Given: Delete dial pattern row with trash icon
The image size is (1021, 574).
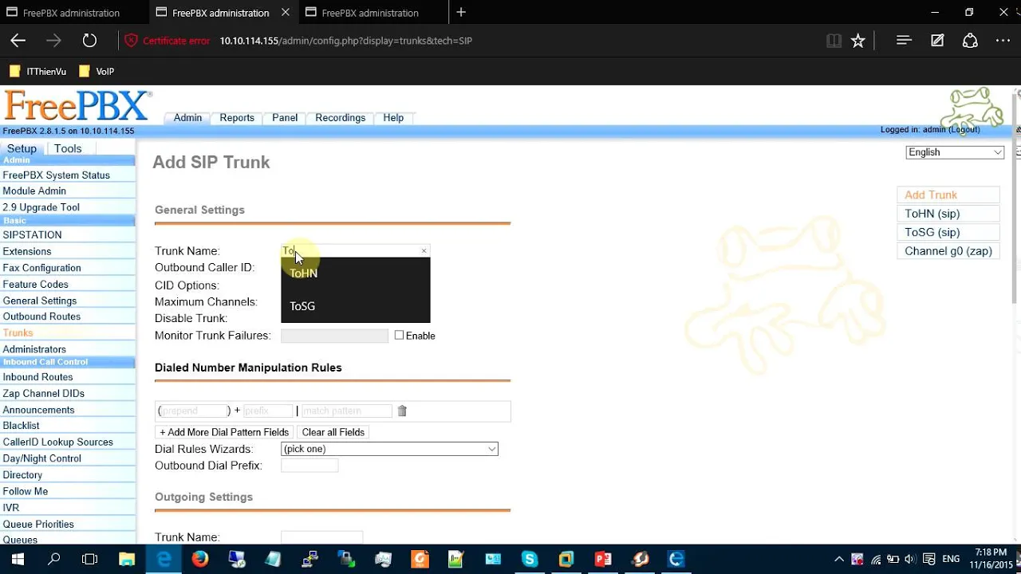Looking at the screenshot, I should (402, 411).
